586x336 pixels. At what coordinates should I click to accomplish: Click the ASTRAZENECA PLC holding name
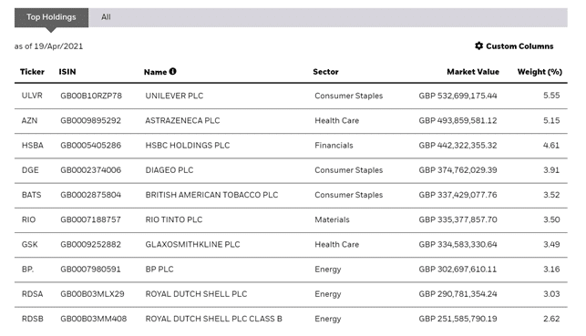point(182,120)
